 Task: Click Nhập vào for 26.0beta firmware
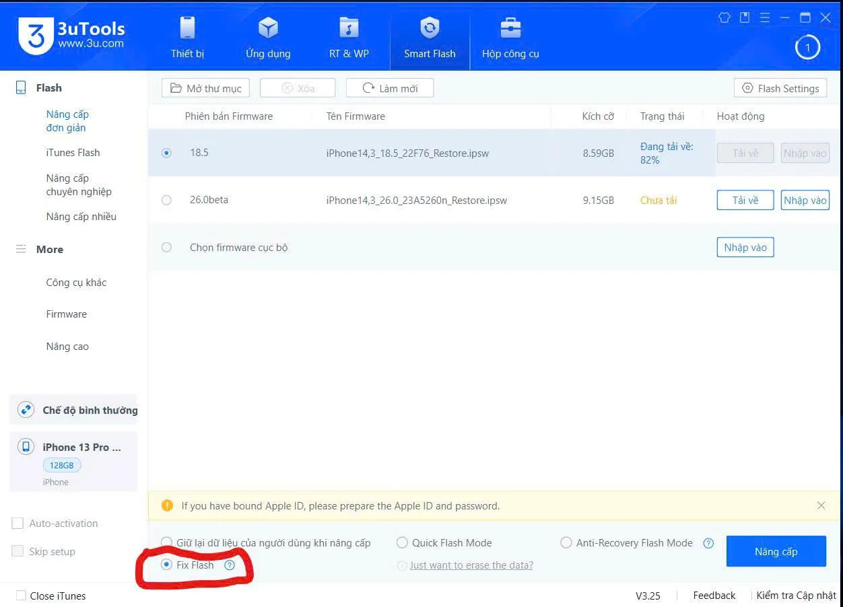click(805, 200)
